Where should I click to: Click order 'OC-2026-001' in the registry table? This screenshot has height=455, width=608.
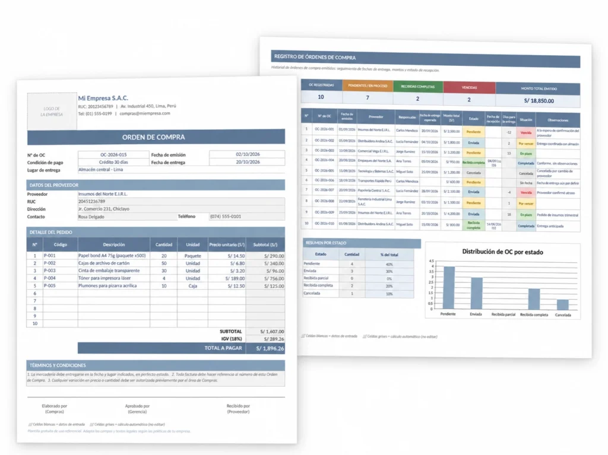[324, 129]
